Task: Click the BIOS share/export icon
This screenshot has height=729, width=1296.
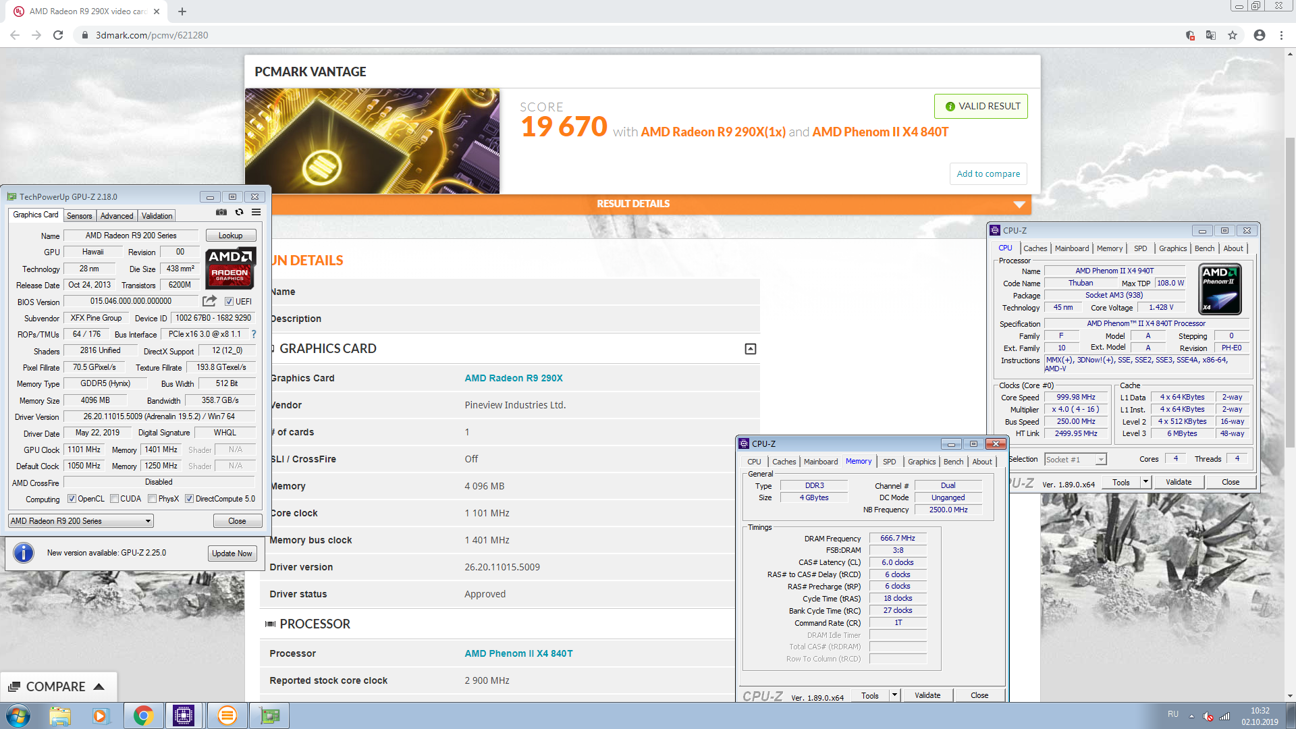Action: pos(210,301)
